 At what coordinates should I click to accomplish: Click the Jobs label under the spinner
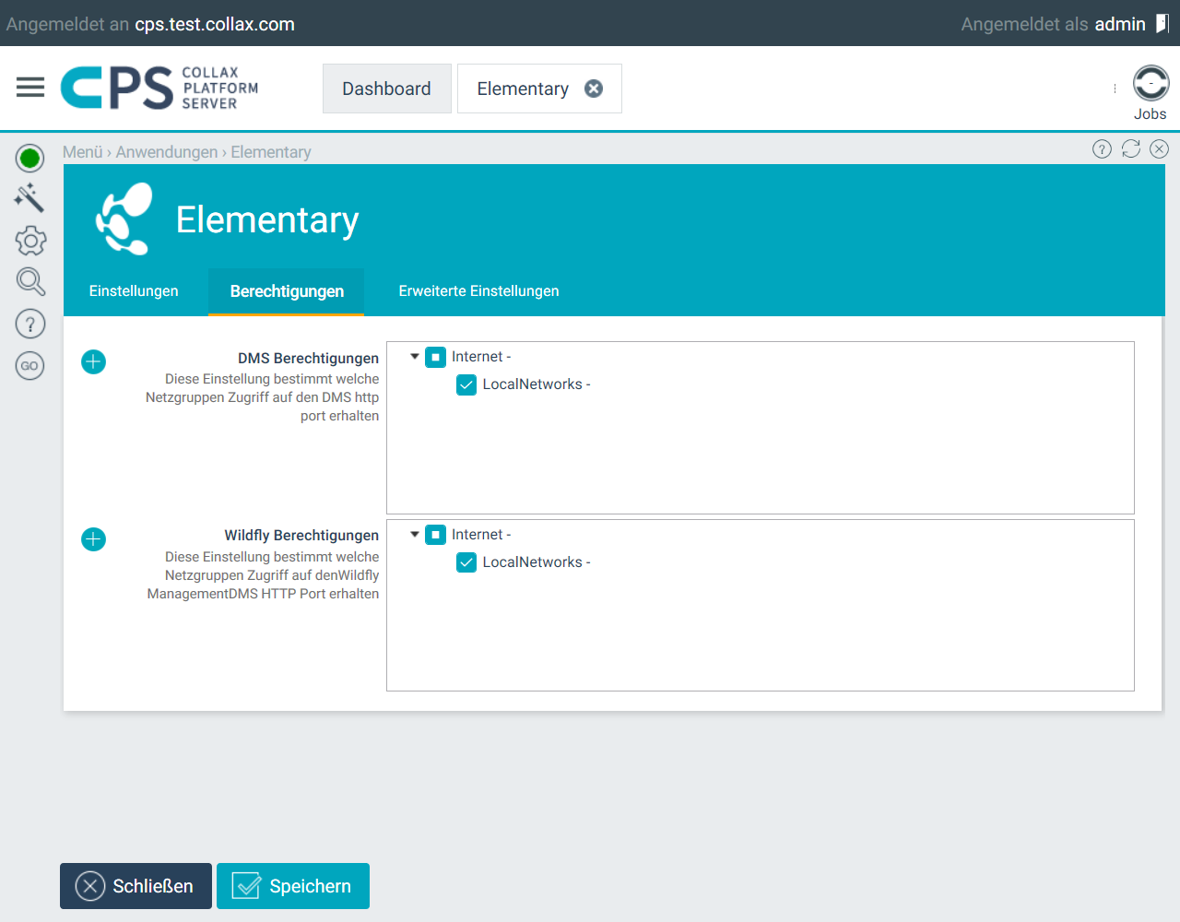point(1150,114)
